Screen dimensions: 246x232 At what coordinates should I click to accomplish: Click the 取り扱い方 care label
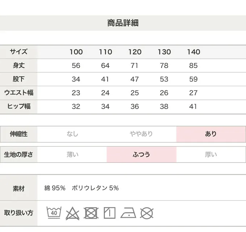coord(19,213)
